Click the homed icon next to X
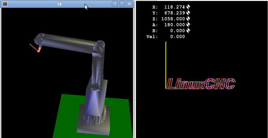268x138 pixels. coord(188,7)
